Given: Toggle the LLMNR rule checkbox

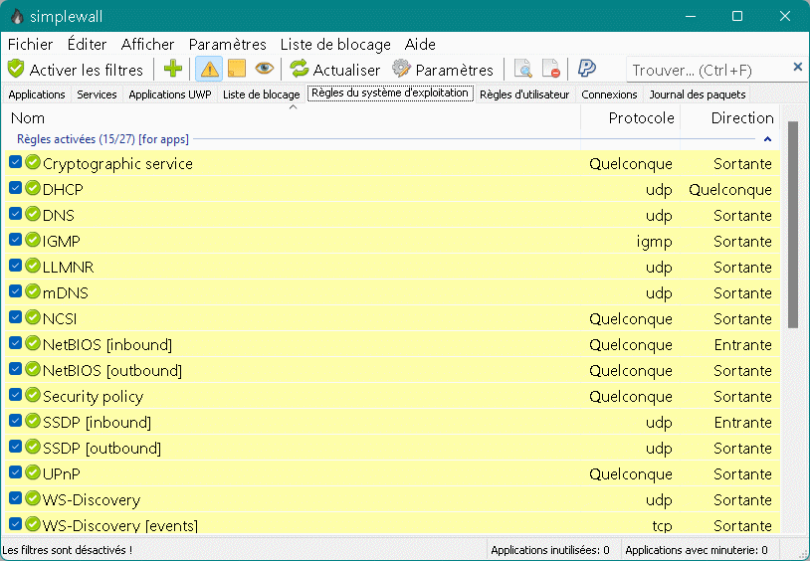Looking at the screenshot, I should click(16, 266).
